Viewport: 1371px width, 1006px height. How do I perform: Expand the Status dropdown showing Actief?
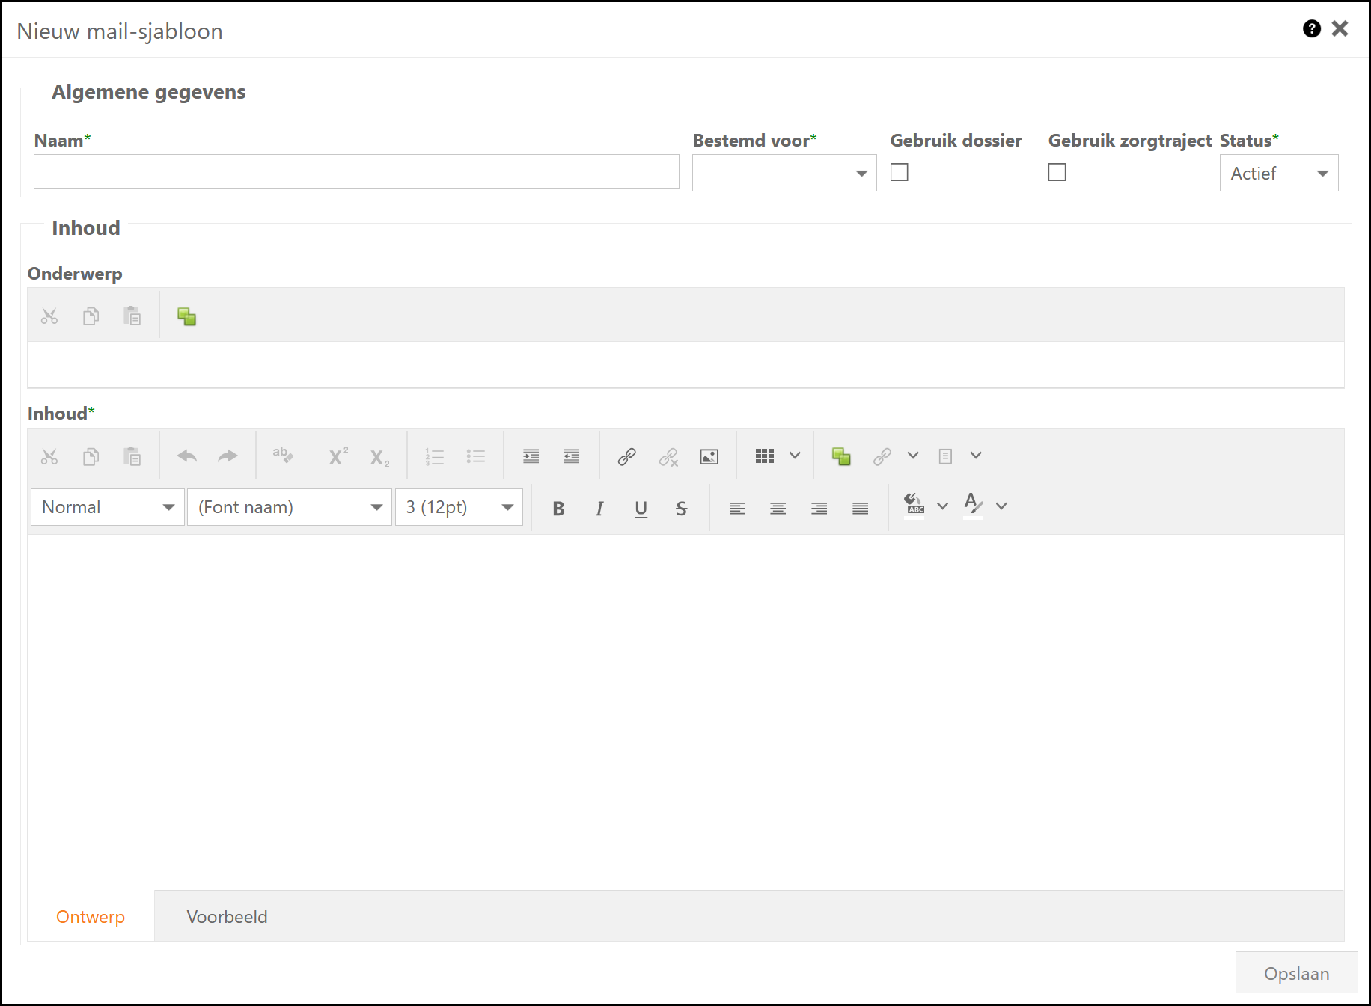(1278, 173)
